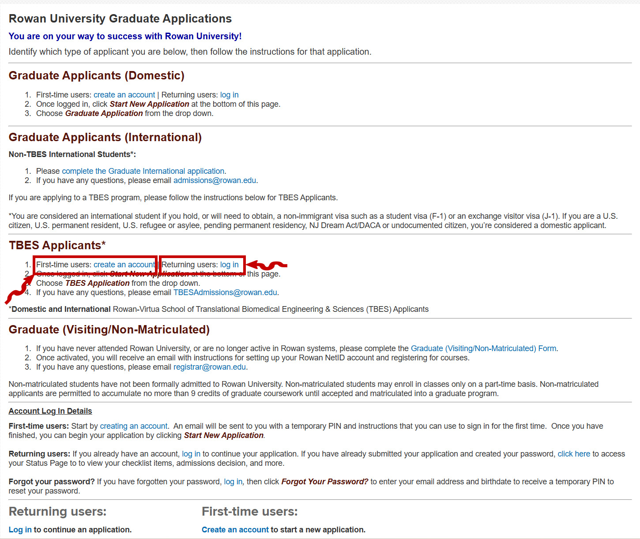Click 'log in' in Forgot your password paragraph

(233, 482)
